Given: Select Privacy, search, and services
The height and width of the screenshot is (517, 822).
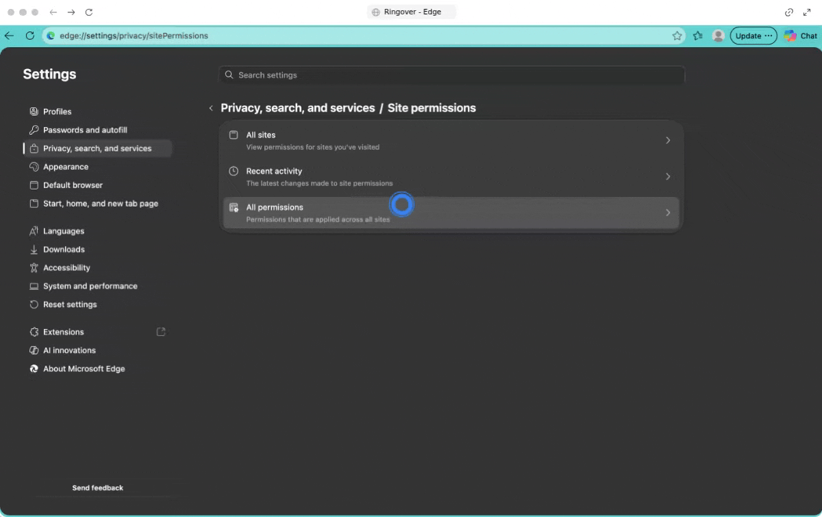Looking at the screenshot, I should point(97,148).
